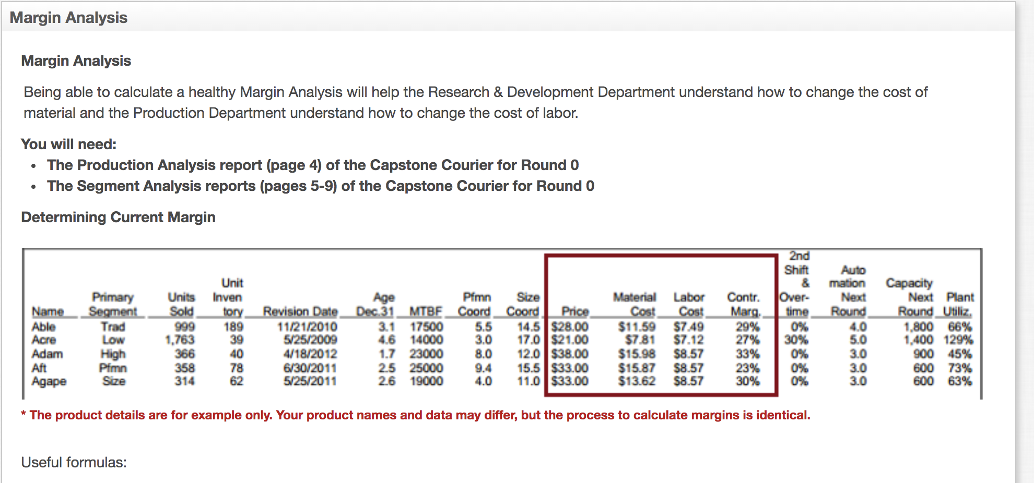The image size is (1034, 483).
Task: Click the Labor Cost column header
Action: pyautogui.click(x=690, y=304)
